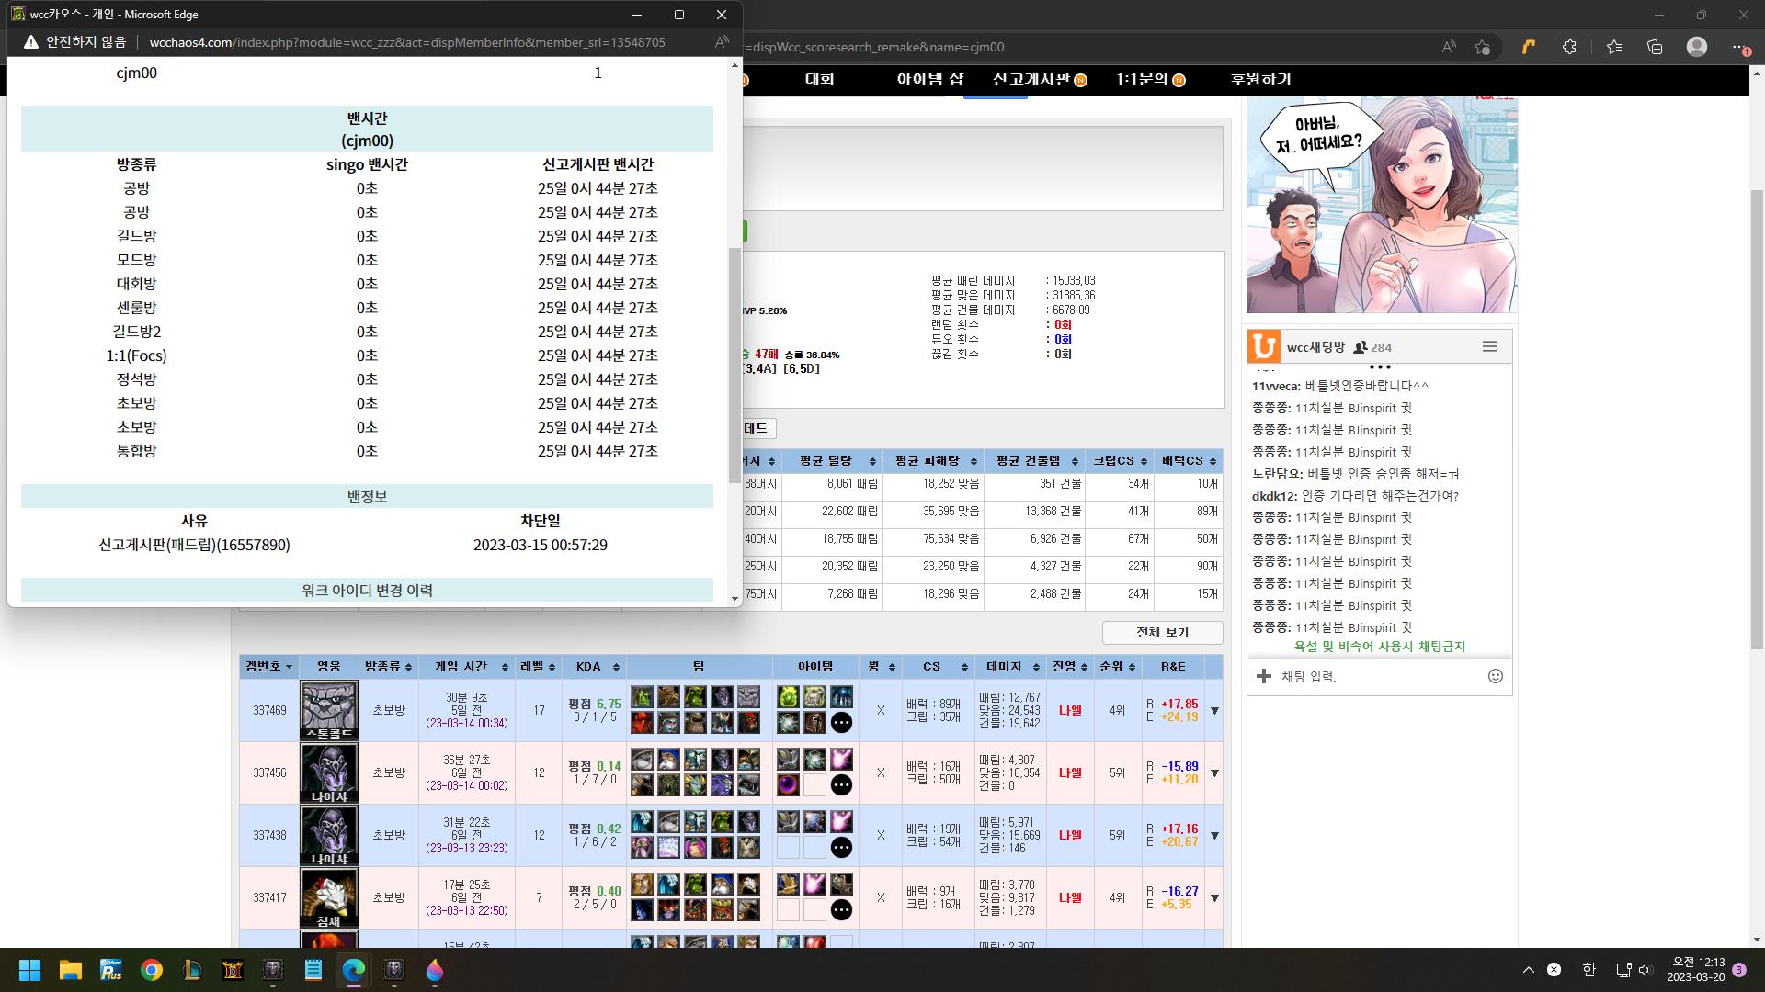Viewport: 1765px width, 992px height.
Task: Expand details for game 337417 row
Action: click(1214, 898)
